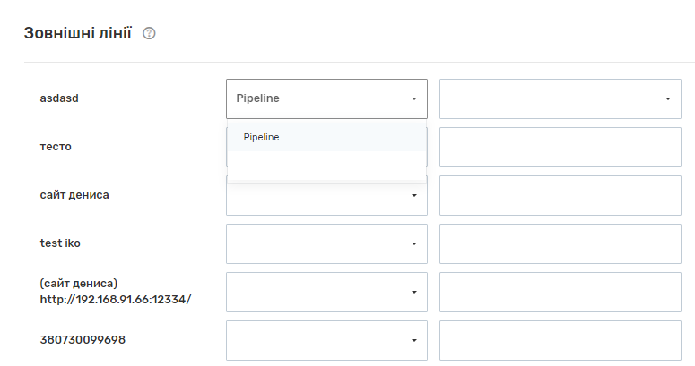Click the help icon beside Зовнішні лінії

pos(149,34)
